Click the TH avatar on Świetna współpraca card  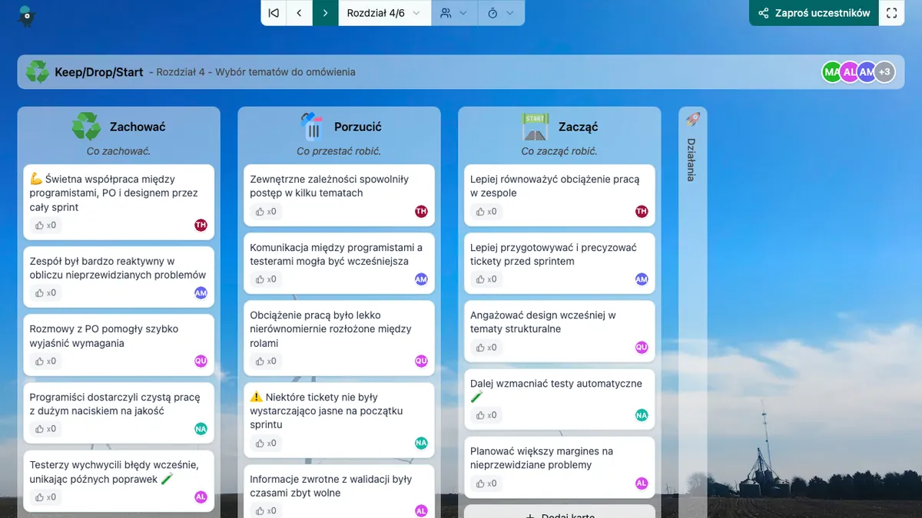(201, 225)
